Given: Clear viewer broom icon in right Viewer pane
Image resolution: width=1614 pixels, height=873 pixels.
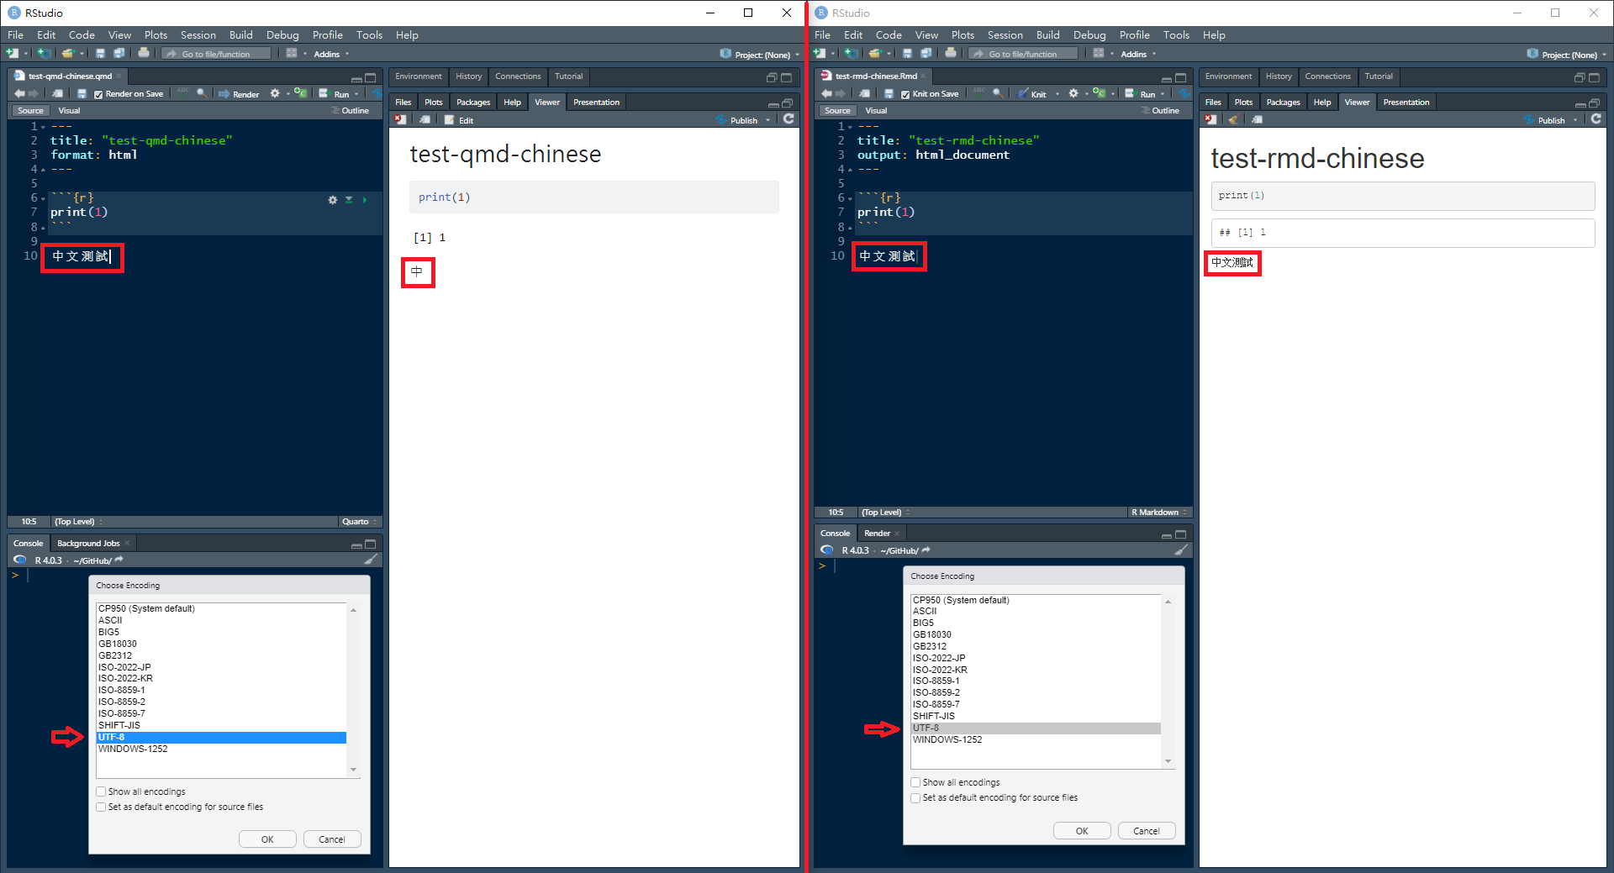Looking at the screenshot, I should click(x=1233, y=119).
